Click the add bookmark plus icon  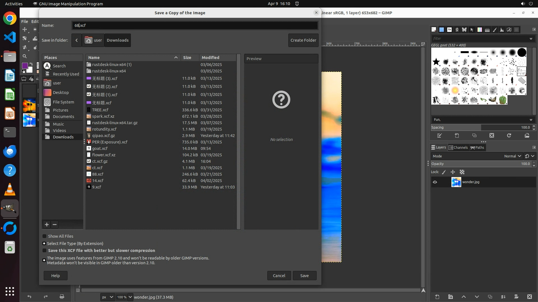47,225
